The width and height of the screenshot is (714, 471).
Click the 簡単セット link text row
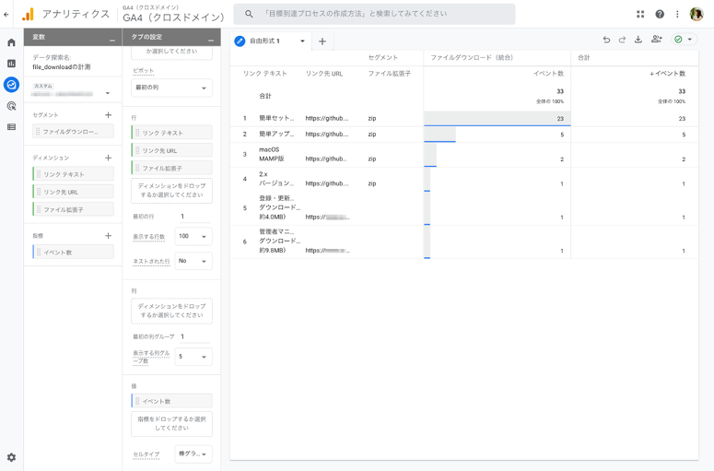(276, 119)
